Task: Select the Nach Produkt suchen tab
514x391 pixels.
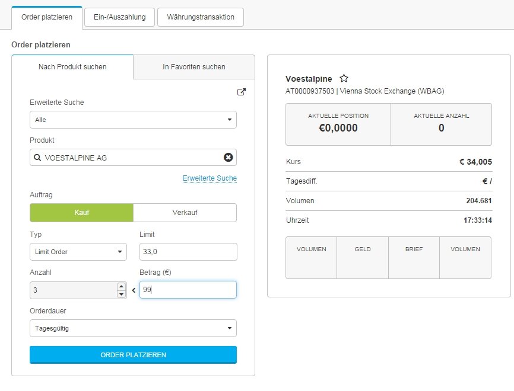Action: pyautogui.click(x=72, y=67)
